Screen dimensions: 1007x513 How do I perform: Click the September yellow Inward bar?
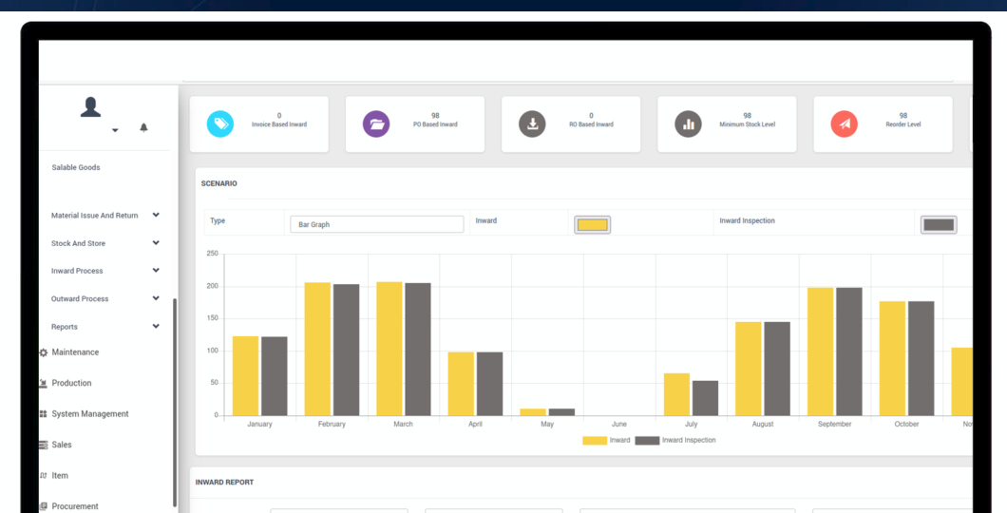(820, 351)
